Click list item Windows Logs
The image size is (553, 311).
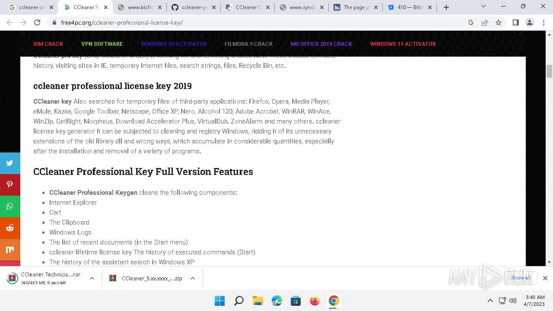click(x=70, y=232)
